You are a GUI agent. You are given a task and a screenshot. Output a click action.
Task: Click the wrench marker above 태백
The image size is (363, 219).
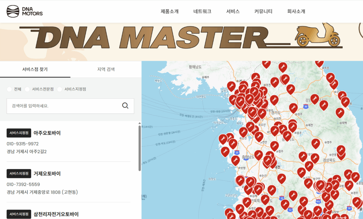(340, 112)
